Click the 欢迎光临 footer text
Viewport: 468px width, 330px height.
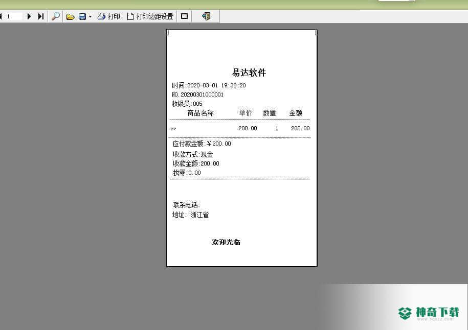226,242
